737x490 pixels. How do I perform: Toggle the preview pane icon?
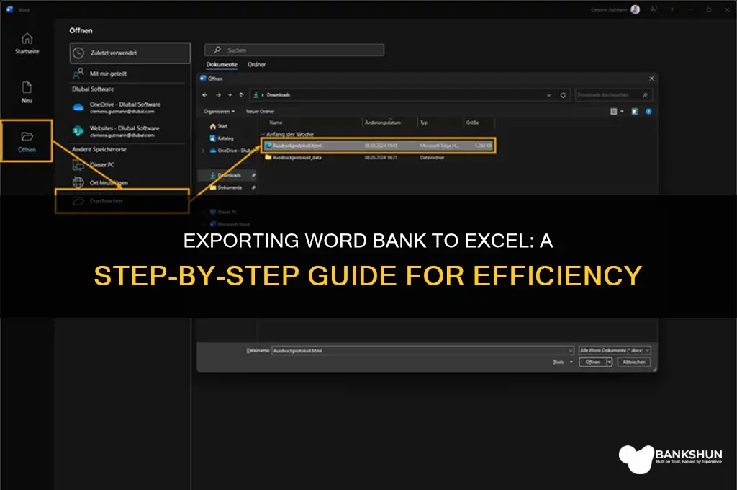pos(635,112)
